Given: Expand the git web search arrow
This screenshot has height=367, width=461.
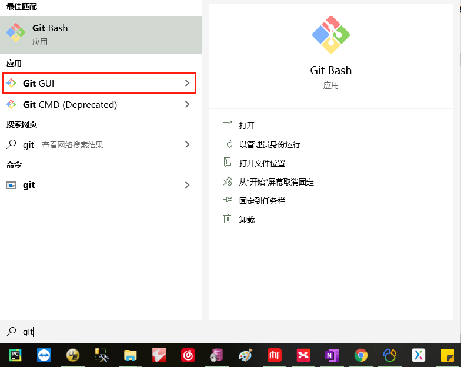Looking at the screenshot, I should [187, 144].
